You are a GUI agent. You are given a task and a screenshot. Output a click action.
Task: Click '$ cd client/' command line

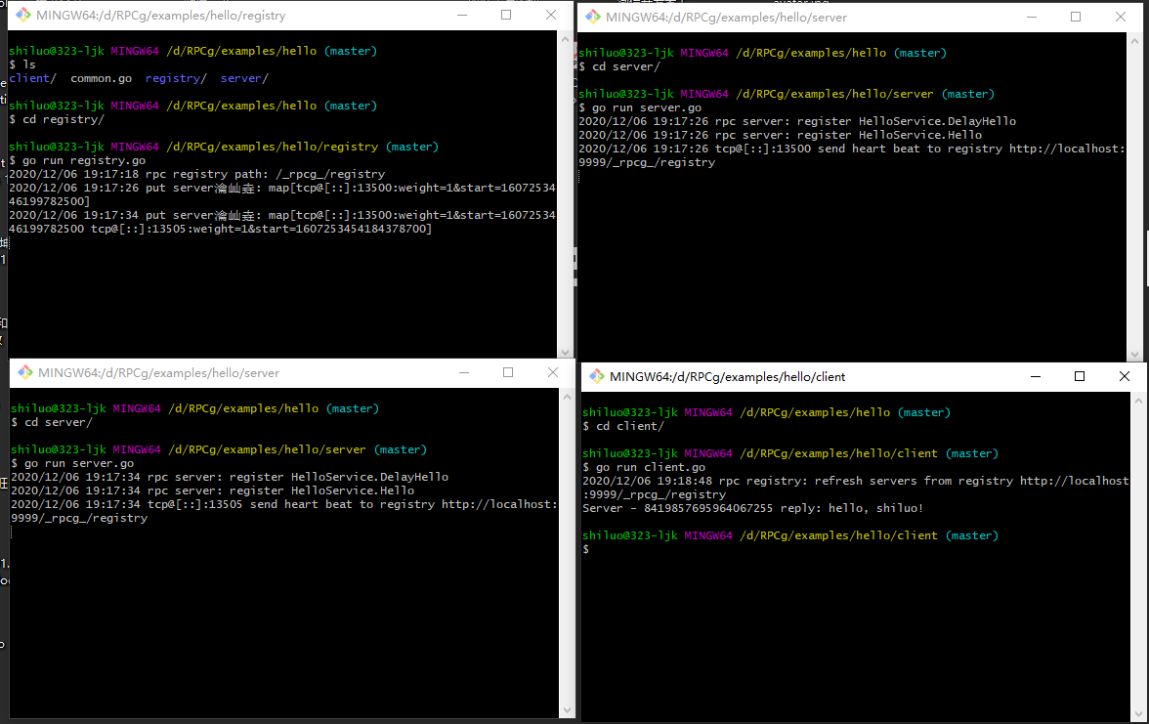623,426
